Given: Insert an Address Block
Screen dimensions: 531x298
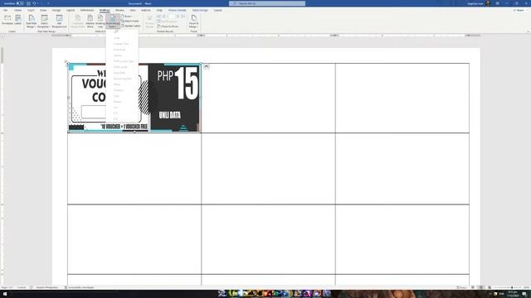Looking at the screenshot, I should (90, 22).
